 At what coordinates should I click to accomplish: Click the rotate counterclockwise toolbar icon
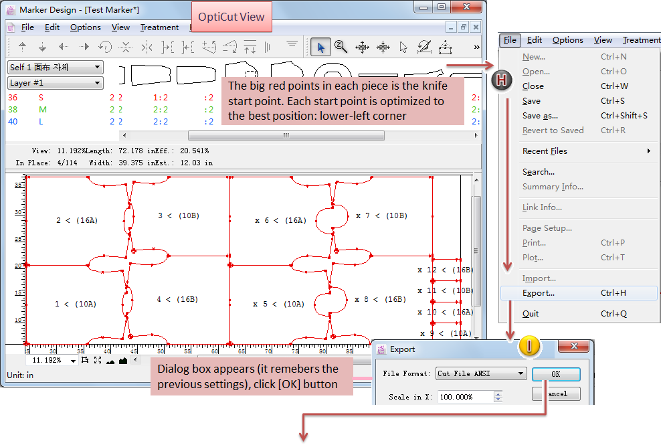pyautogui.click(x=105, y=47)
